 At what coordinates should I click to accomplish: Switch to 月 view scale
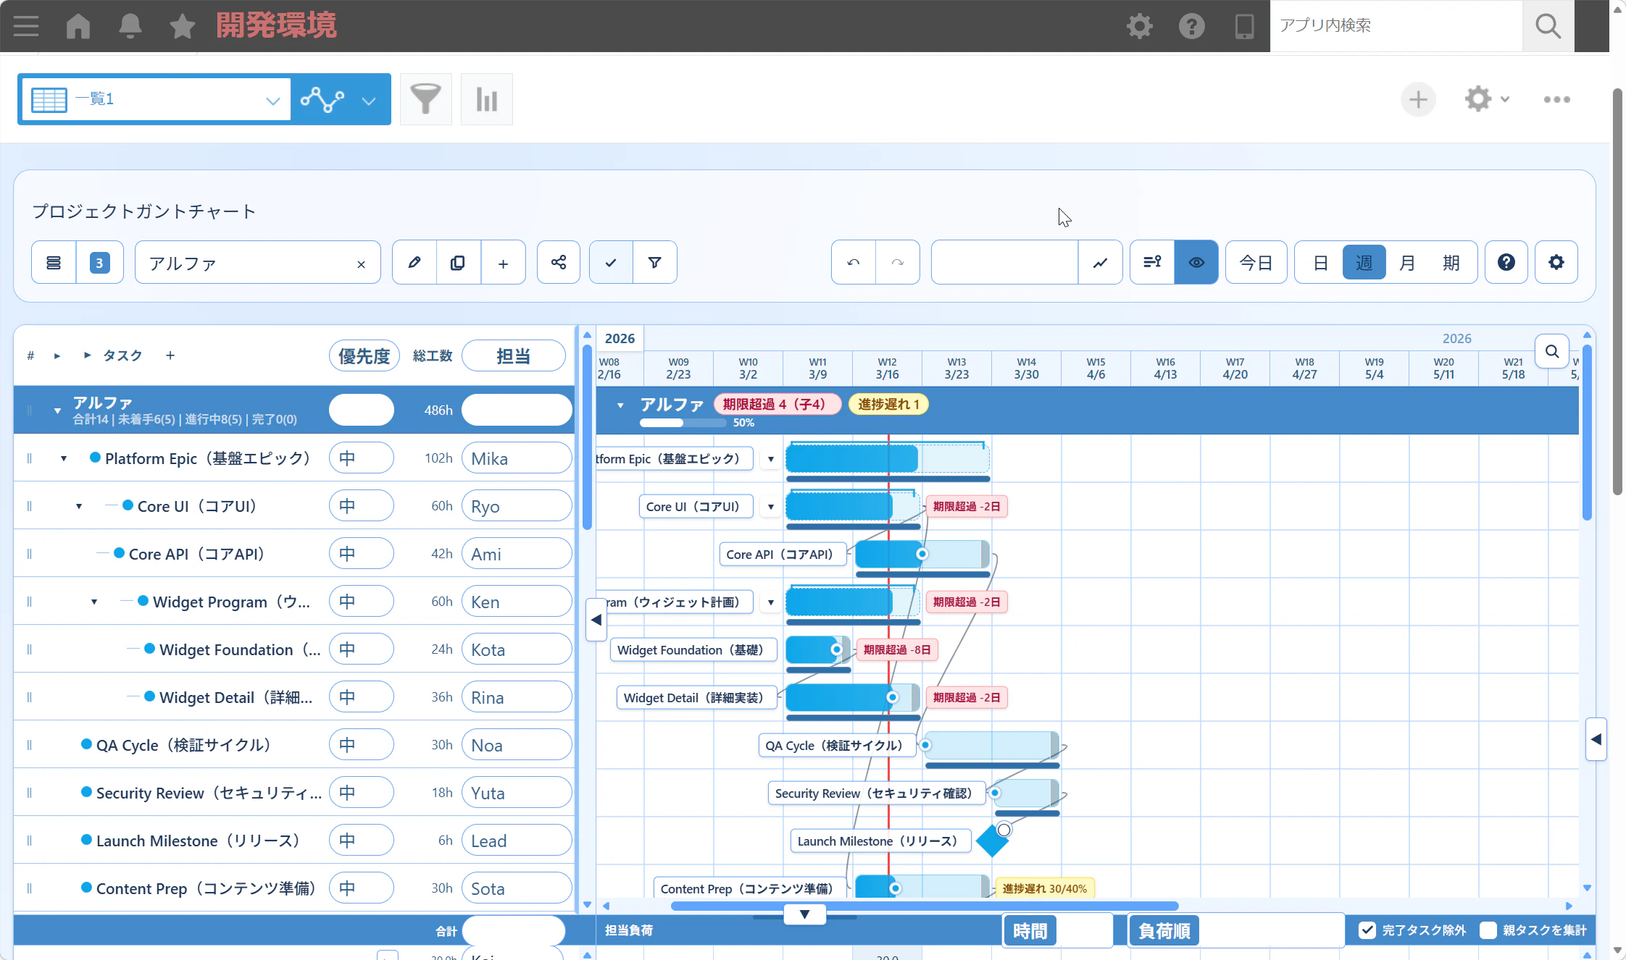pyautogui.click(x=1407, y=263)
